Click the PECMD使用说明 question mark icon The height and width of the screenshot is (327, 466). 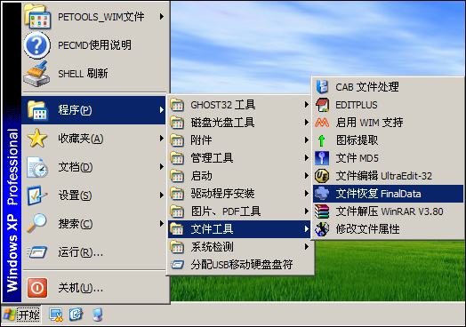point(36,45)
